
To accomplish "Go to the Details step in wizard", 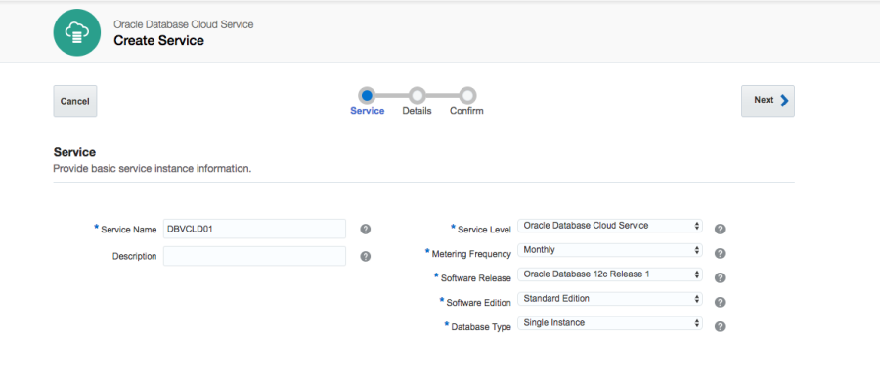I will coord(417,96).
